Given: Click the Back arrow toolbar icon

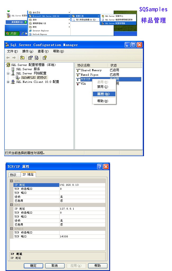Looking at the screenshot, I should click(8, 58).
